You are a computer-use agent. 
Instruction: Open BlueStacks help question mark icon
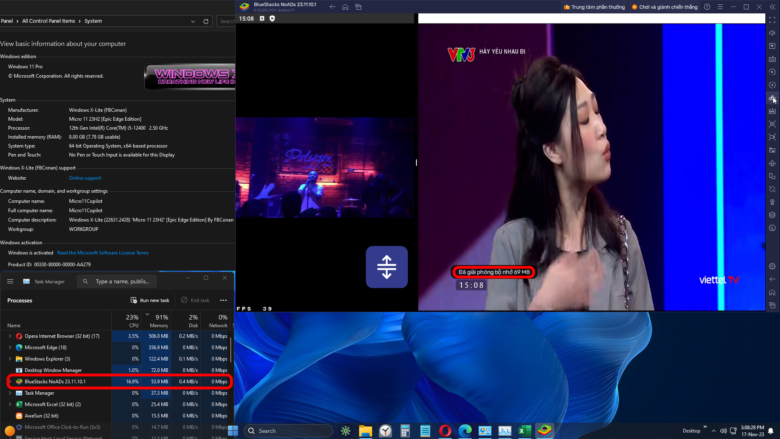click(707, 7)
